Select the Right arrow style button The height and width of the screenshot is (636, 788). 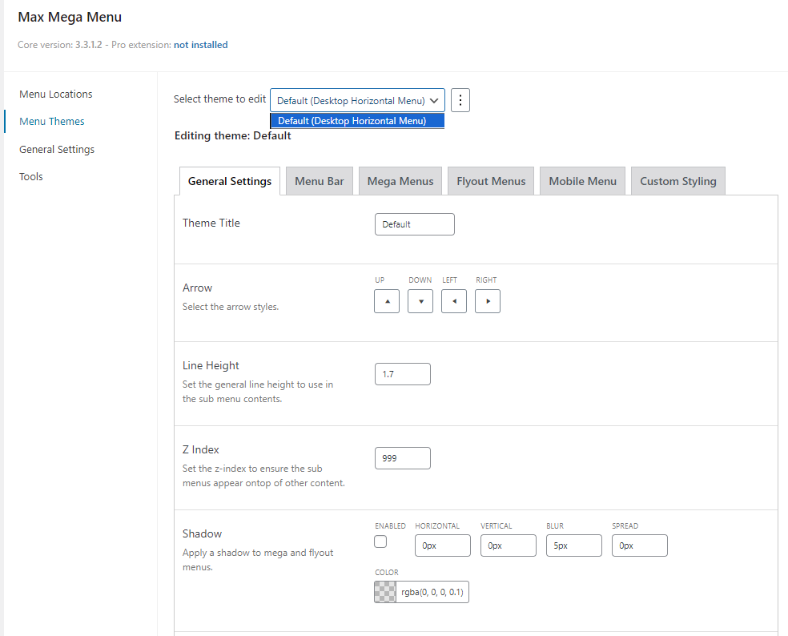(488, 301)
